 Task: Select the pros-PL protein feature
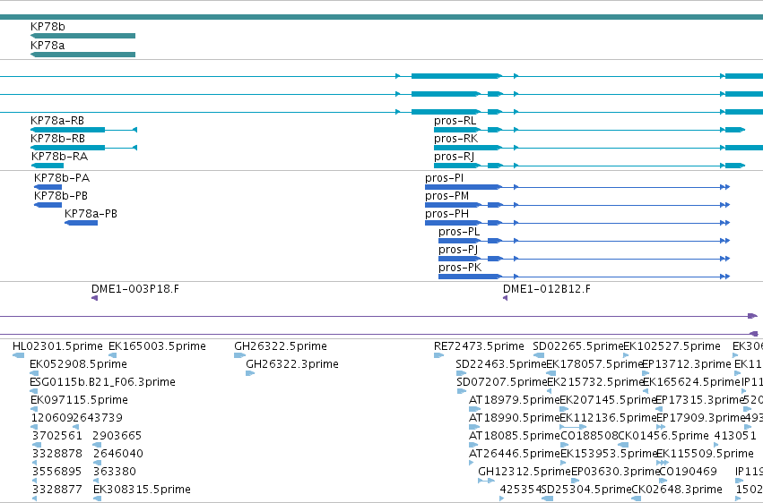pos(584,241)
